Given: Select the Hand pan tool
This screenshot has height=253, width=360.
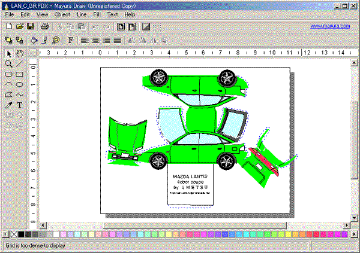Looking at the screenshot, I should (20, 54).
